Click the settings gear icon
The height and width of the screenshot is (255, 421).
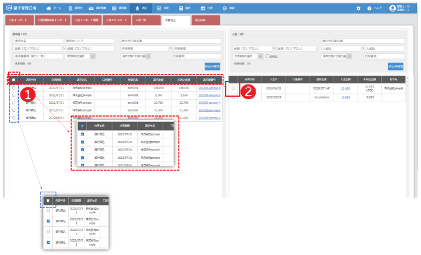[x=358, y=9]
